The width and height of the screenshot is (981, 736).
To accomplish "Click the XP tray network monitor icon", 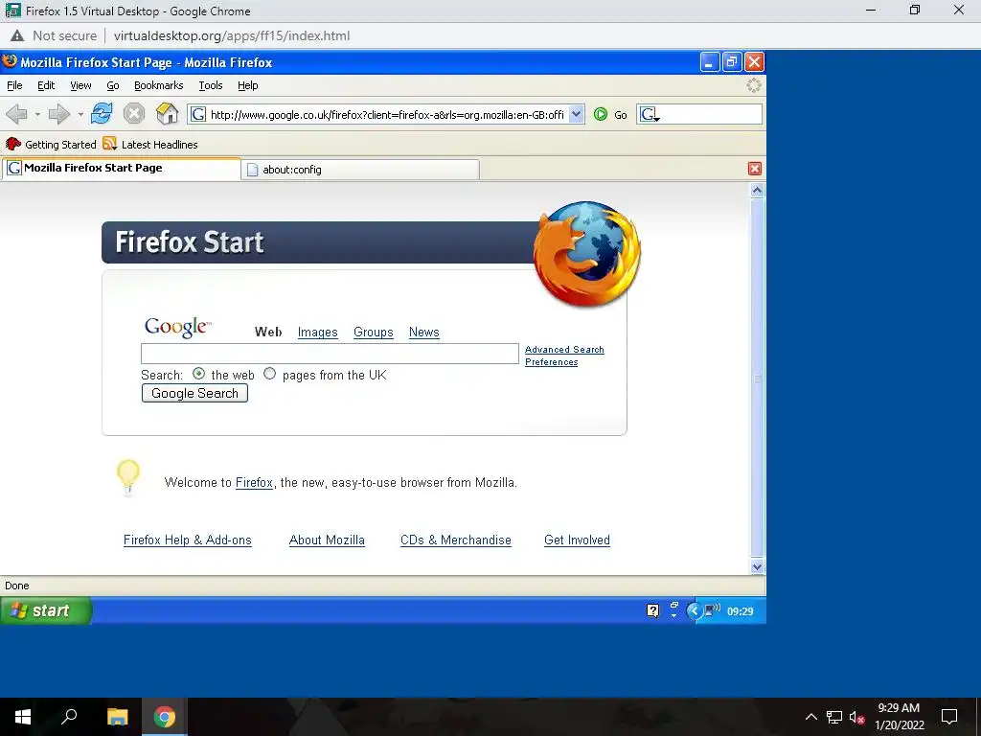I will (712, 610).
